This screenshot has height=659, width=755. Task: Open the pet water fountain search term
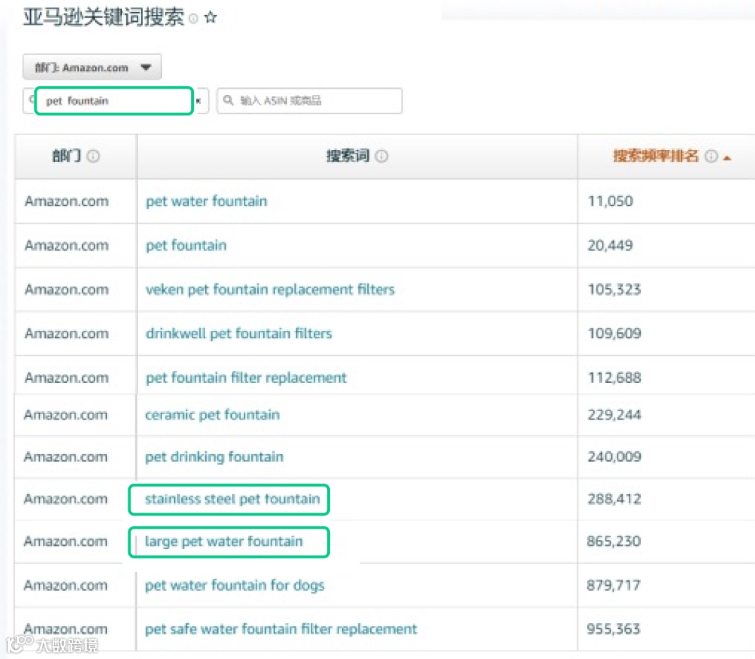[207, 201]
